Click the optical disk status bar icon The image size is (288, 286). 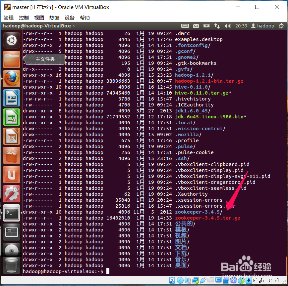pos(180,280)
